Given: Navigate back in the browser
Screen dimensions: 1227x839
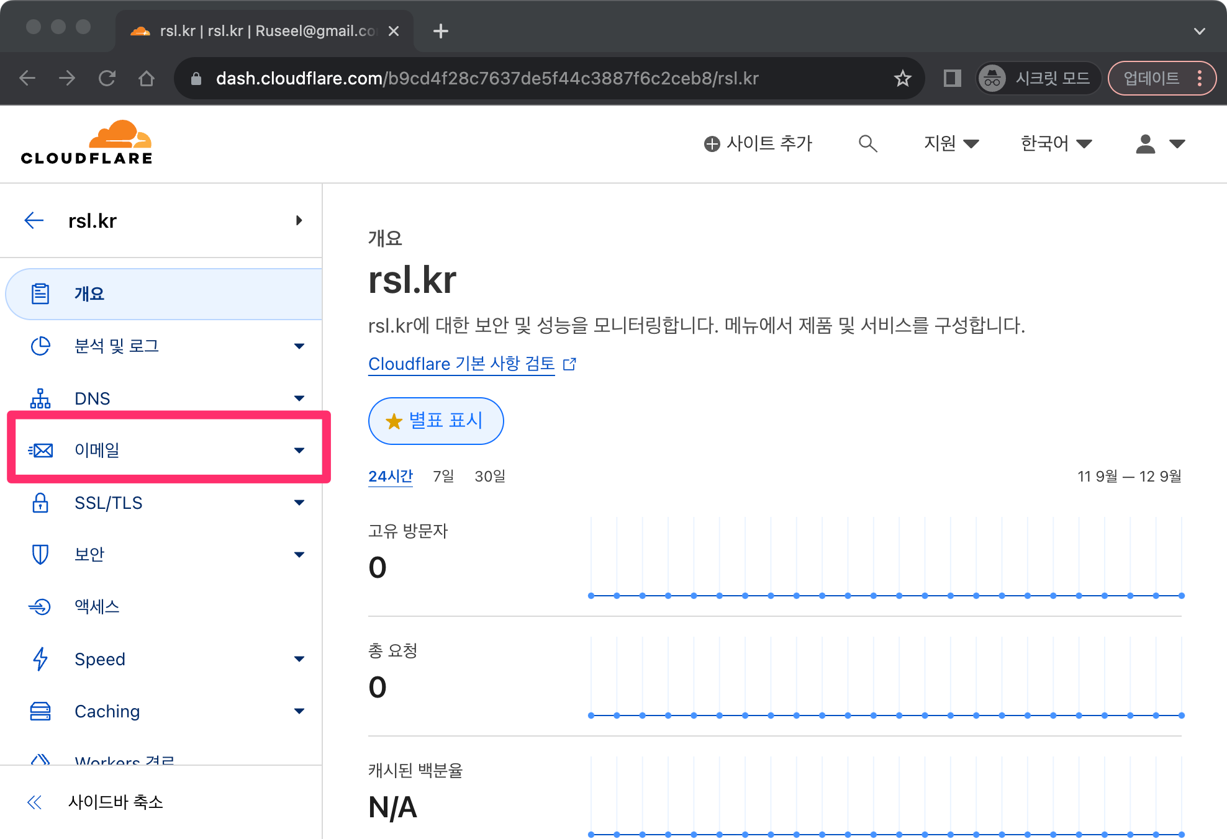Looking at the screenshot, I should [27, 78].
